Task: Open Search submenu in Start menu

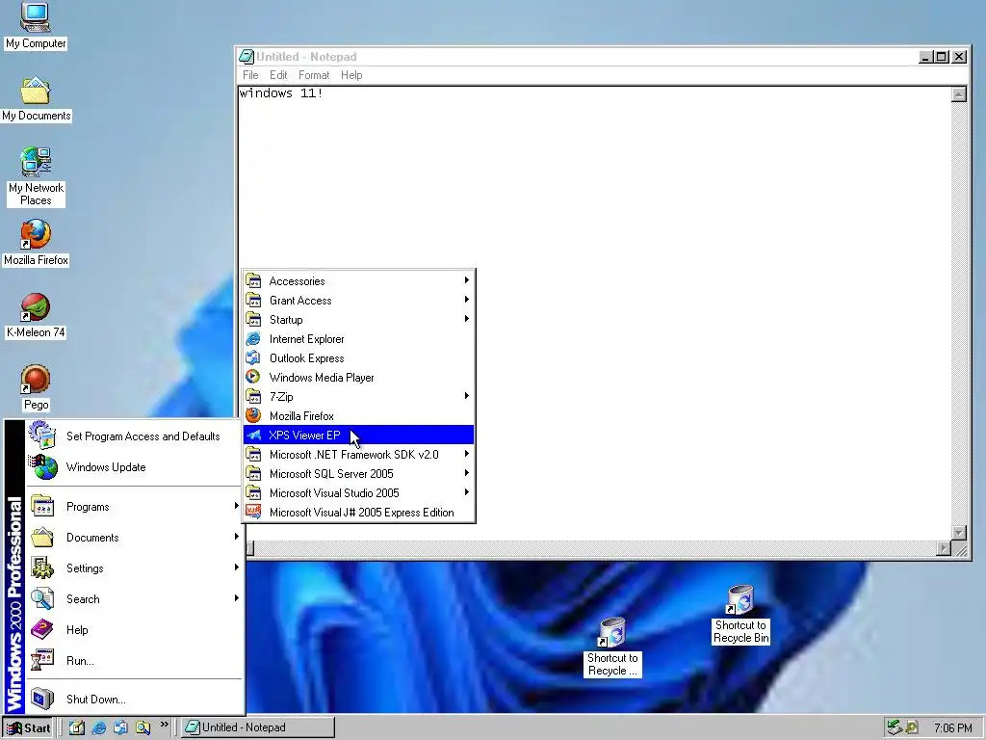Action: pos(133,599)
